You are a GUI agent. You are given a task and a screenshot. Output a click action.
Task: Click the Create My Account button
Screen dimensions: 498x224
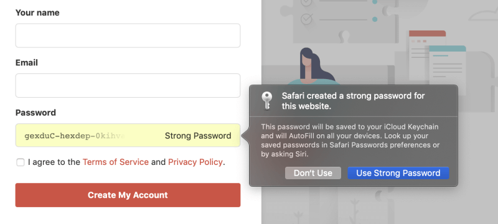pyautogui.click(x=128, y=195)
